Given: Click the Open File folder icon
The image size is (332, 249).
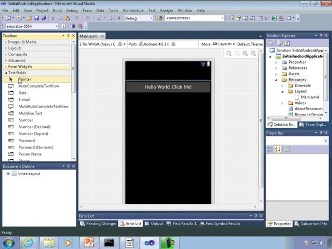Looking at the screenshot, I should (29, 18).
